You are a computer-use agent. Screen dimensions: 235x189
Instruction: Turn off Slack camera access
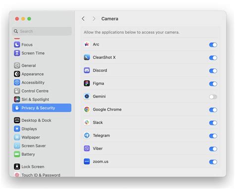213,123
